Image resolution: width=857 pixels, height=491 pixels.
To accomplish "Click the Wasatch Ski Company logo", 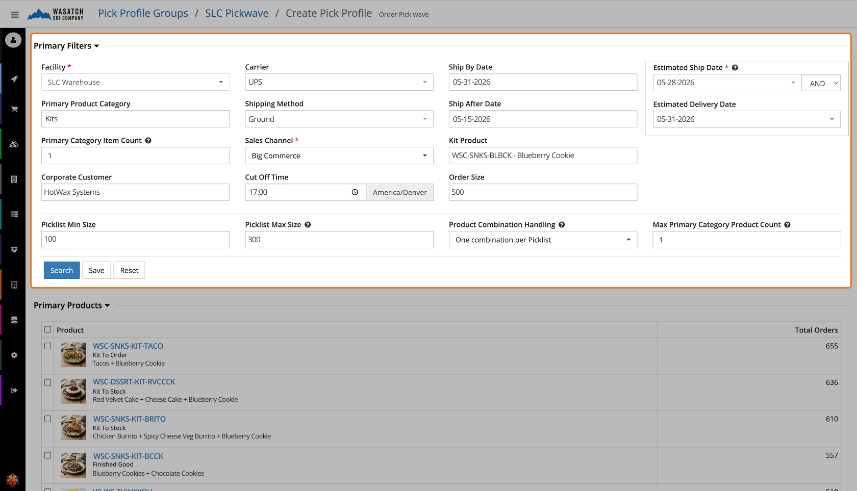I will (x=56, y=14).
